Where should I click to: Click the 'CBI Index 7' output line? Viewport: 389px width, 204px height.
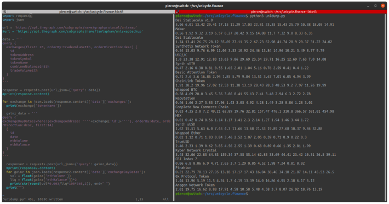coord(186,159)
